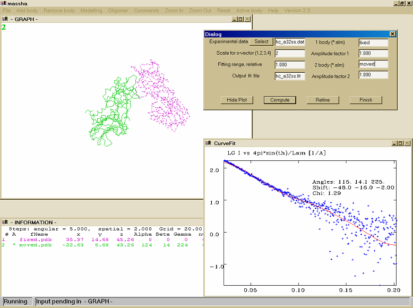The image size is (413, 308).
Task: Close the CurveFit plot window
Action: pyautogui.click(x=408, y=143)
